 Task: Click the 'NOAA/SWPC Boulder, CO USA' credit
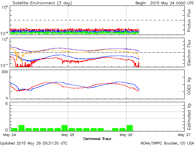tap(167, 143)
